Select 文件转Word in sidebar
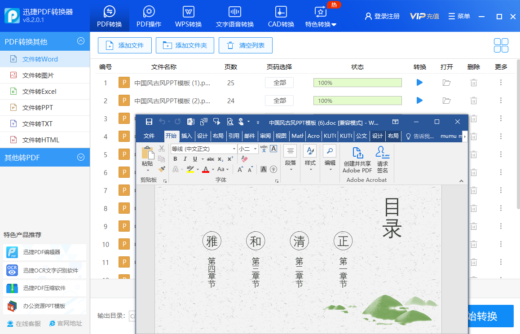This screenshot has height=334, width=520. (45, 59)
